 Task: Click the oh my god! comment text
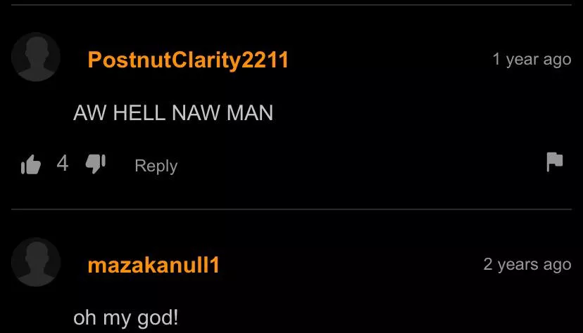[x=125, y=318]
